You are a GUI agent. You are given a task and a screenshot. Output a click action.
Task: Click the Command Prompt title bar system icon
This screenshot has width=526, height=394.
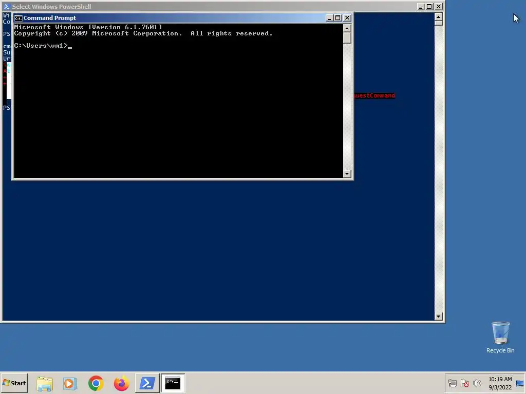pos(18,18)
